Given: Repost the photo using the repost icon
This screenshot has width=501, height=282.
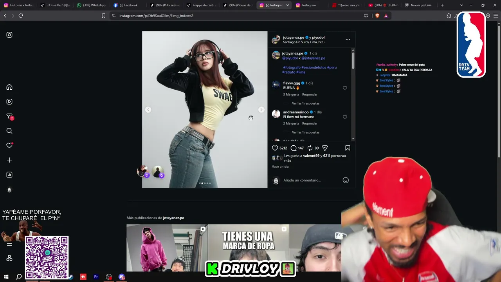Looking at the screenshot, I should (310, 148).
